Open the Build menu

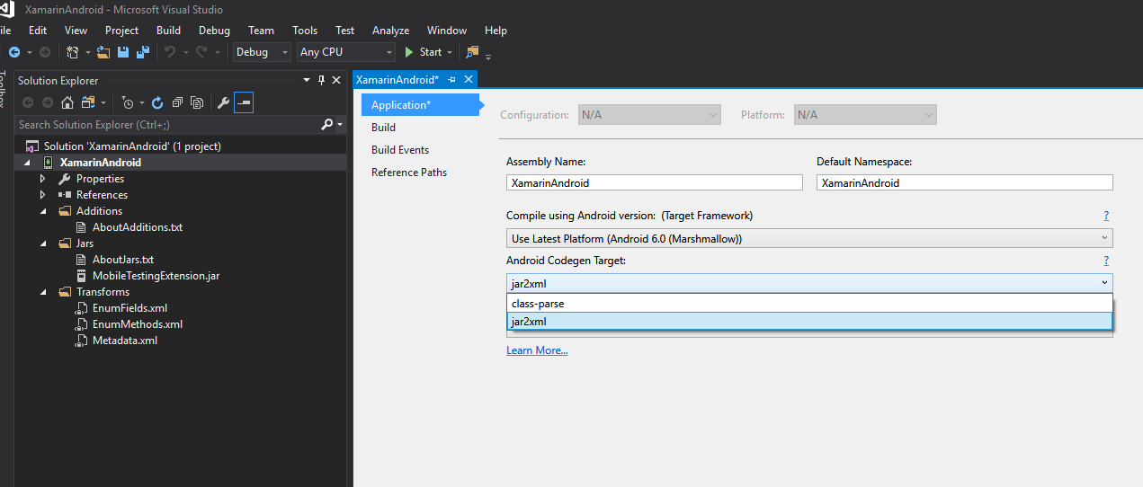(x=168, y=30)
